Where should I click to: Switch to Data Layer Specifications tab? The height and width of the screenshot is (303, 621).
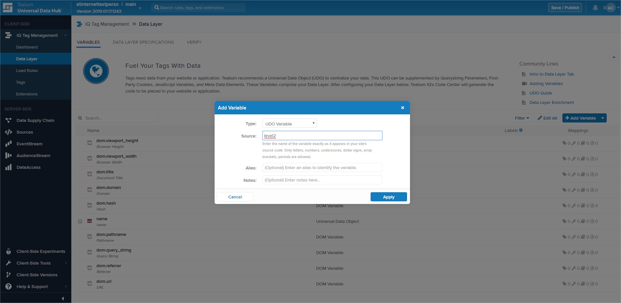coord(143,42)
